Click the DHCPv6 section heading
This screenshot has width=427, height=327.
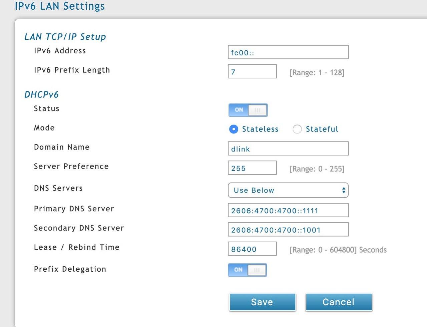point(41,94)
